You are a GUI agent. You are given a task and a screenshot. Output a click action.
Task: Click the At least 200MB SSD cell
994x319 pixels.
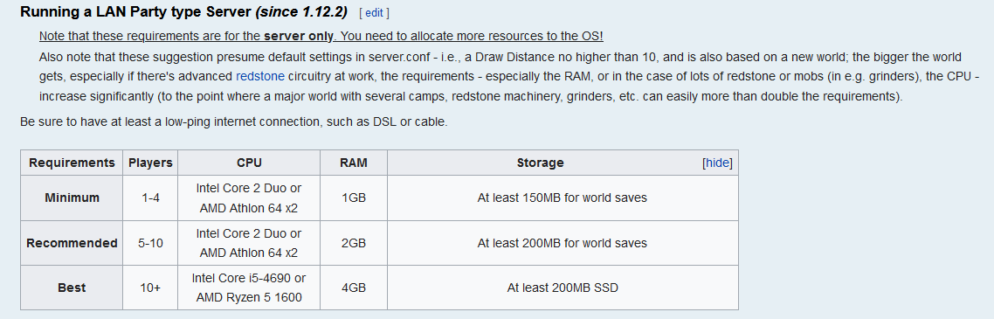tap(563, 288)
